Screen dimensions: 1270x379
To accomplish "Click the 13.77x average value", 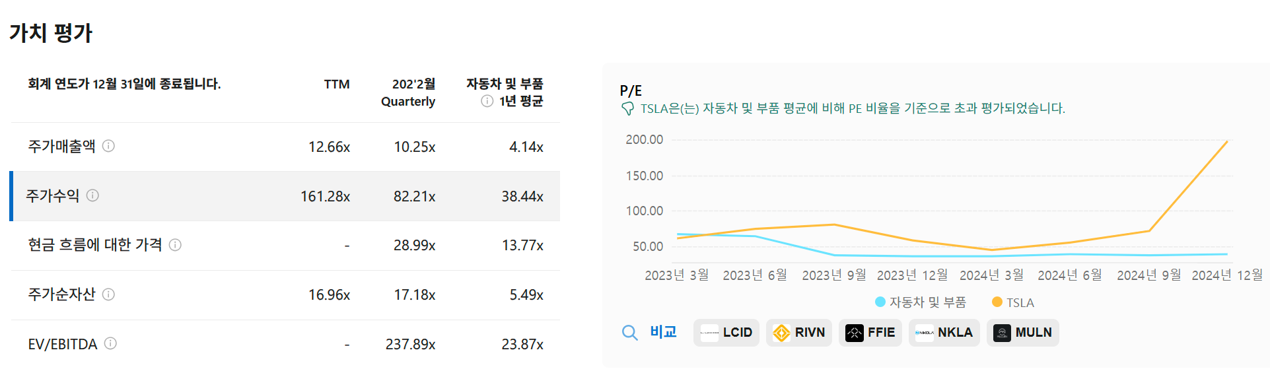I will coord(522,246).
